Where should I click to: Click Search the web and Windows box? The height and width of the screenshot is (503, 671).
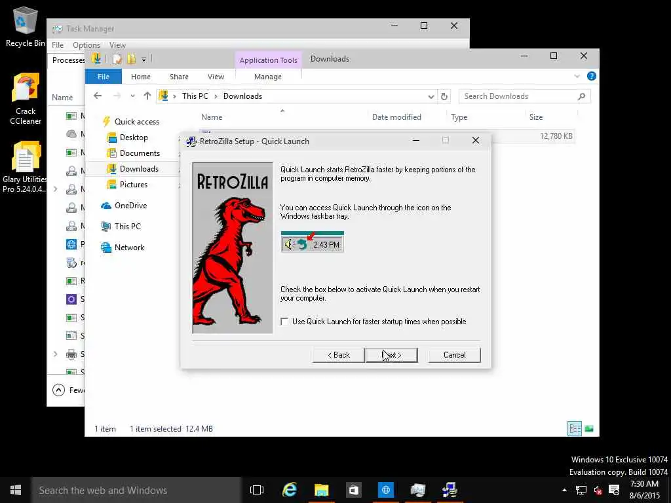point(136,490)
